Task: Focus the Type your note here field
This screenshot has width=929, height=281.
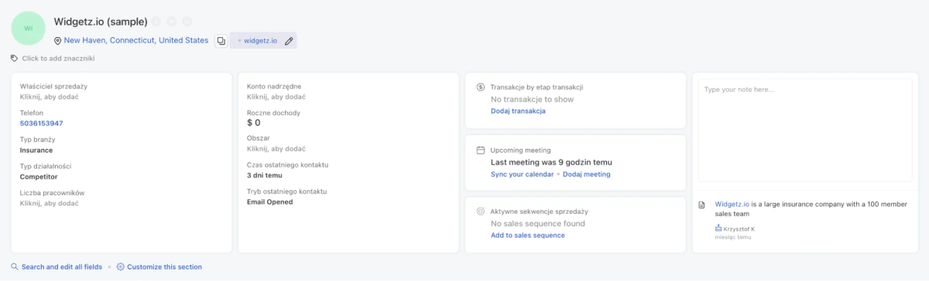Action: pos(805,130)
